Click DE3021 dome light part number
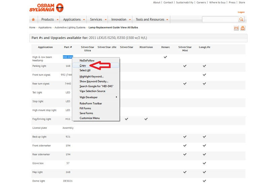Viewport: 269px width, 184px height. 68,181
